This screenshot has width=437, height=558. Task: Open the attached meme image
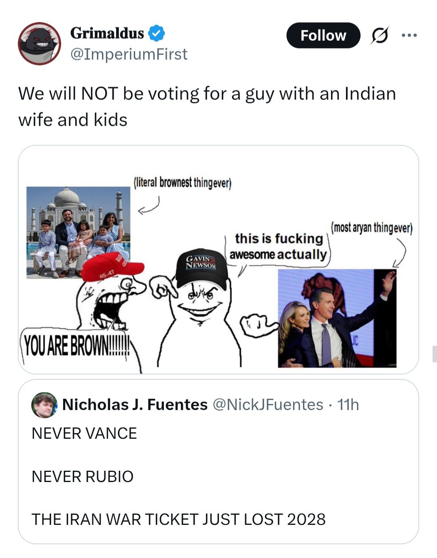[x=218, y=259]
